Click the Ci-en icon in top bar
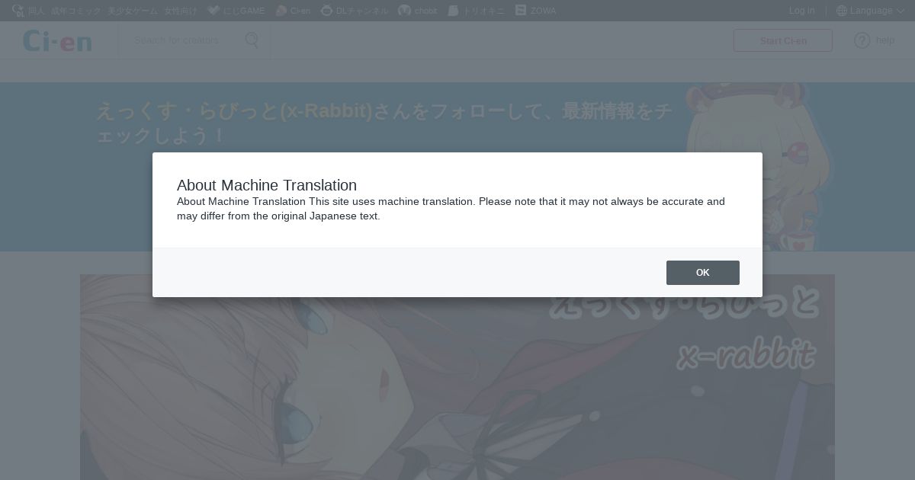 pyautogui.click(x=281, y=11)
